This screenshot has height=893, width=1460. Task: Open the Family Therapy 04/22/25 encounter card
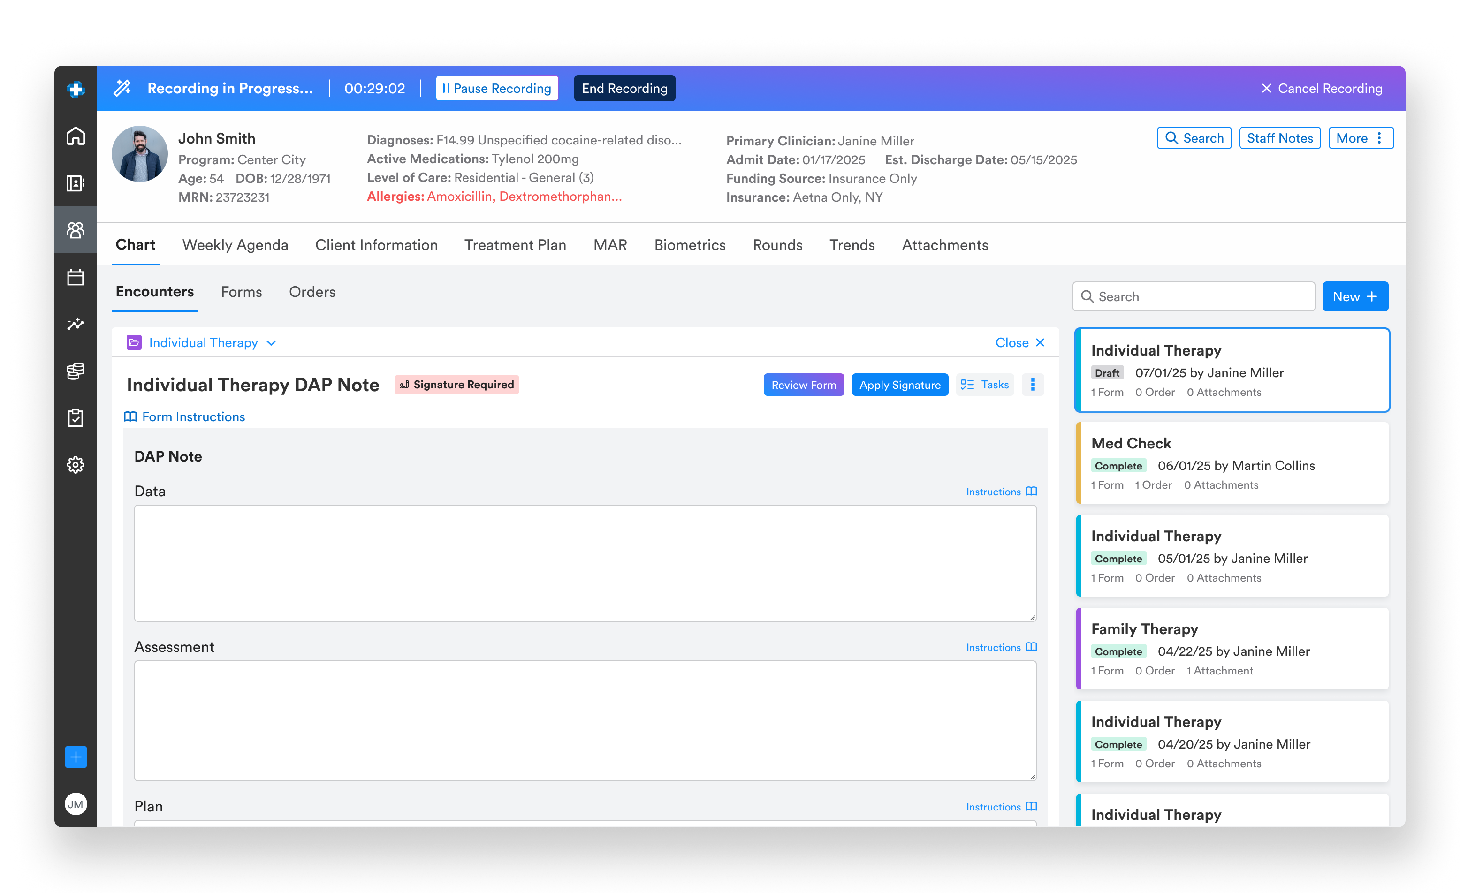click(x=1232, y=649)
